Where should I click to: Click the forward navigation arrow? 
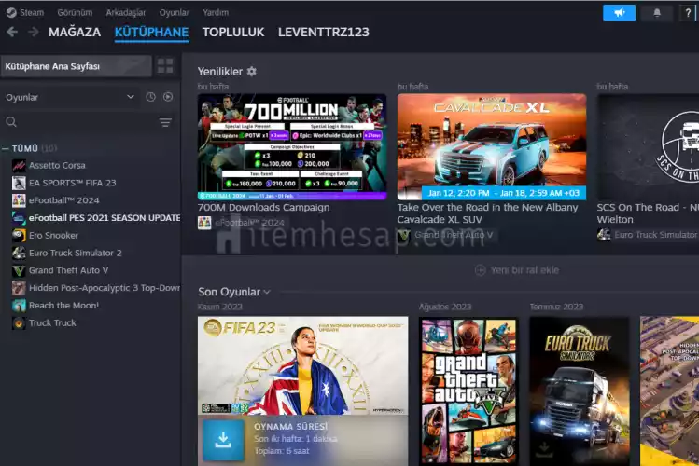click(33, 32)
